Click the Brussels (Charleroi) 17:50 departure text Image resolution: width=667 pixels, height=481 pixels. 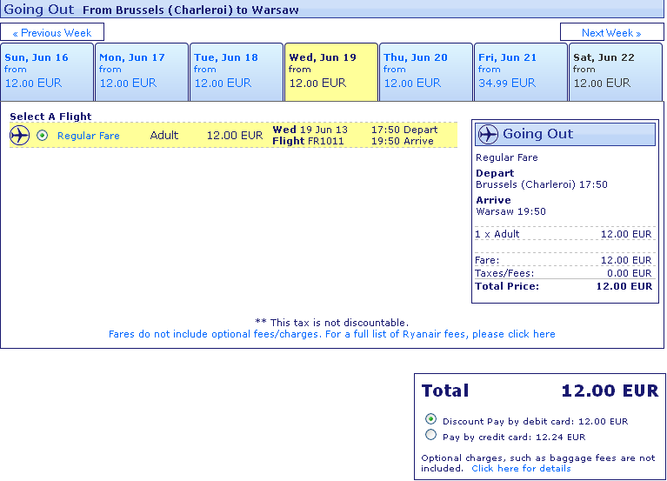click(542, 184)
